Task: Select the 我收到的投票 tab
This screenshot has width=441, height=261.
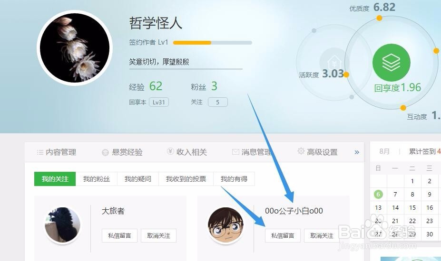Action: click(186, 179)
